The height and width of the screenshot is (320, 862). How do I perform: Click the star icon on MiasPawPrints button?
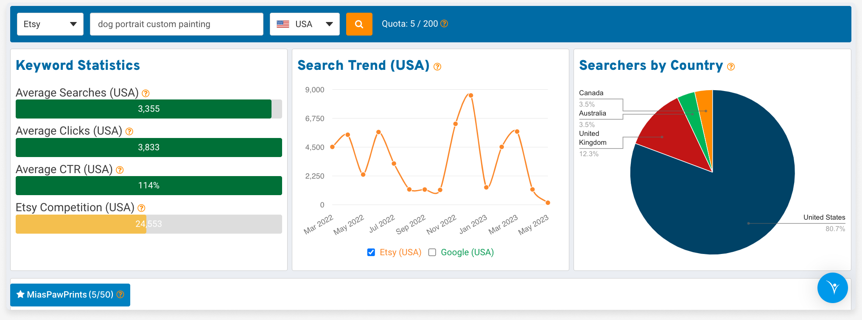click(x=20, y=294)
